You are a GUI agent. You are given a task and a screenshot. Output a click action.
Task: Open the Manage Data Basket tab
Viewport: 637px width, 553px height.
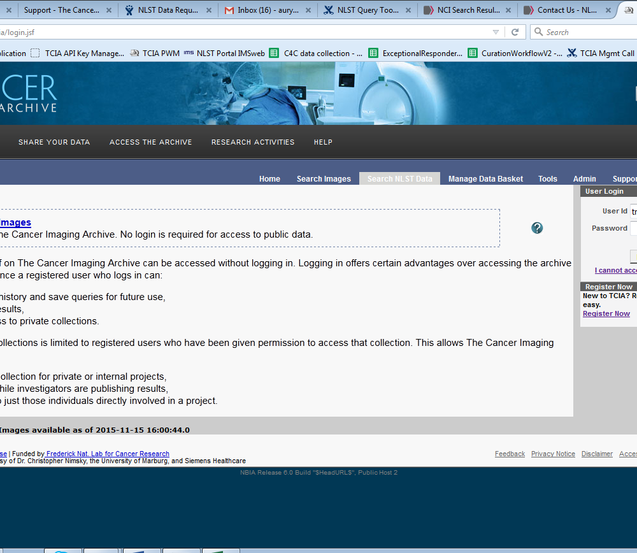point(486,179)
